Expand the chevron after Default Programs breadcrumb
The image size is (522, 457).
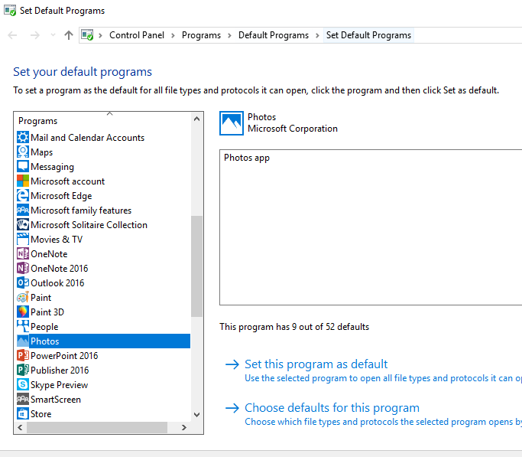[317, 35]
